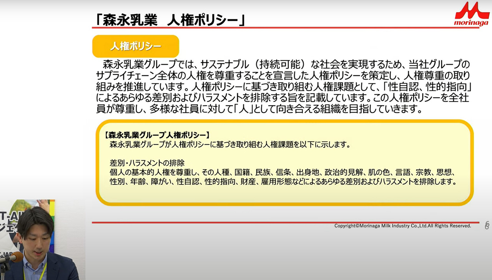
Task: Click the line starting 組みを推進しています
Action: pyautogui.click(x=283, y=86)
